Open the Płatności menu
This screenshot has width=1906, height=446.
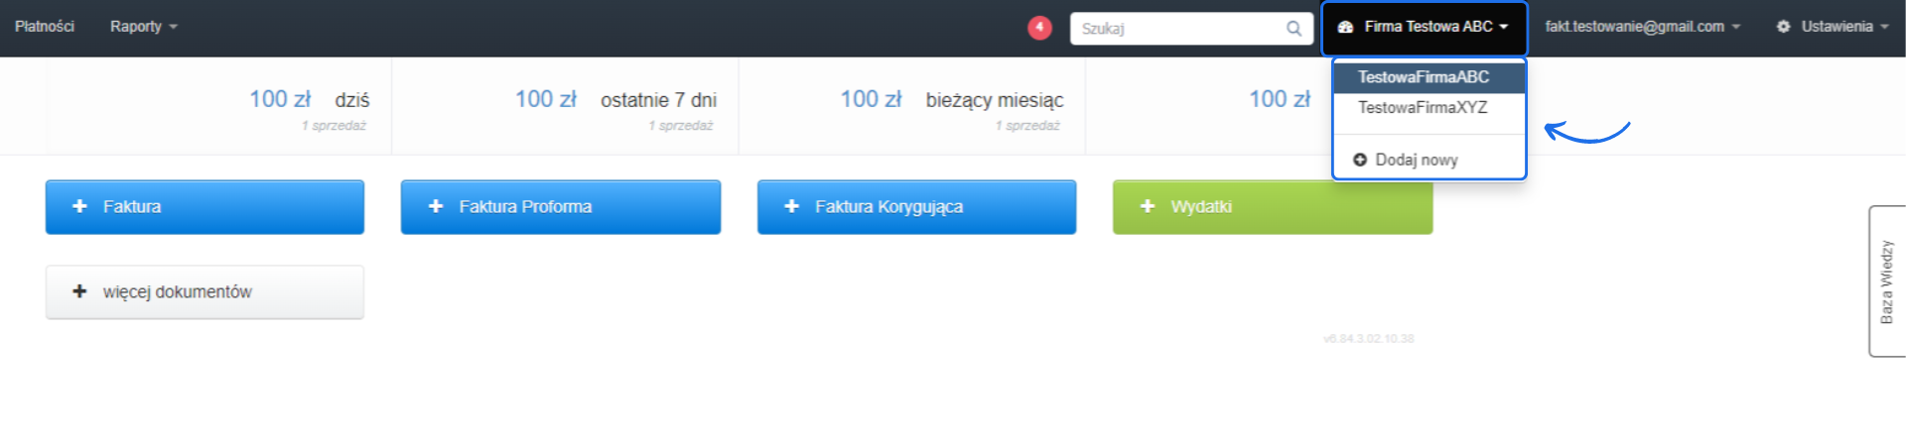45,27
